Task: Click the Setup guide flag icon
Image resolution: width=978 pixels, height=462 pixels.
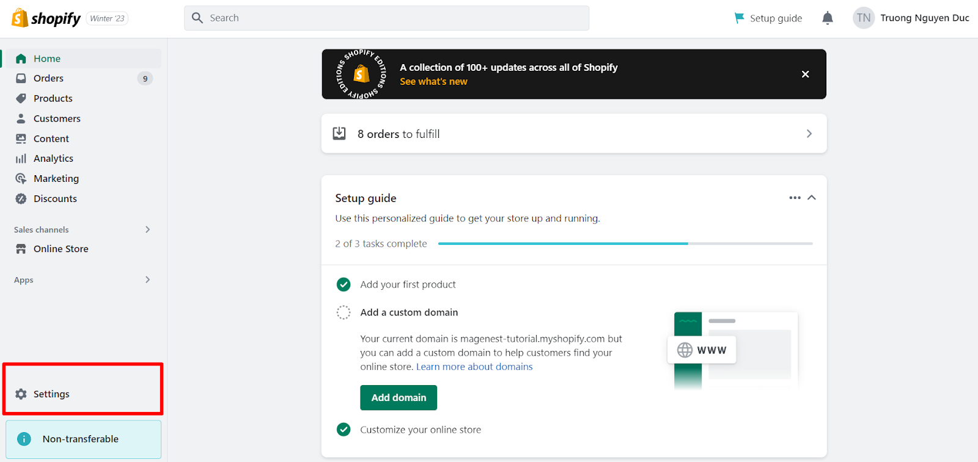Action: [739, 18]
